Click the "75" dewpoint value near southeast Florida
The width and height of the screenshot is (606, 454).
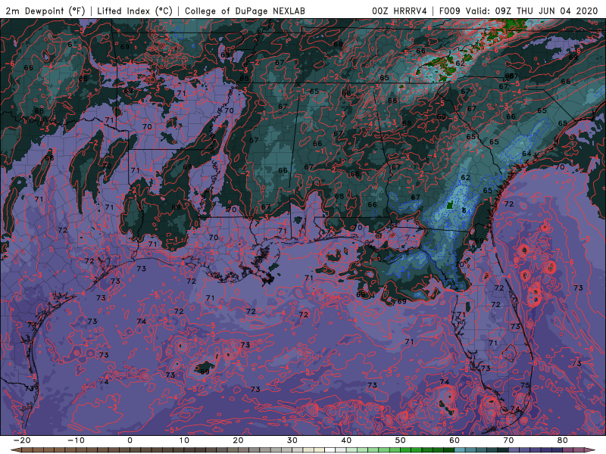pos(525,385)
